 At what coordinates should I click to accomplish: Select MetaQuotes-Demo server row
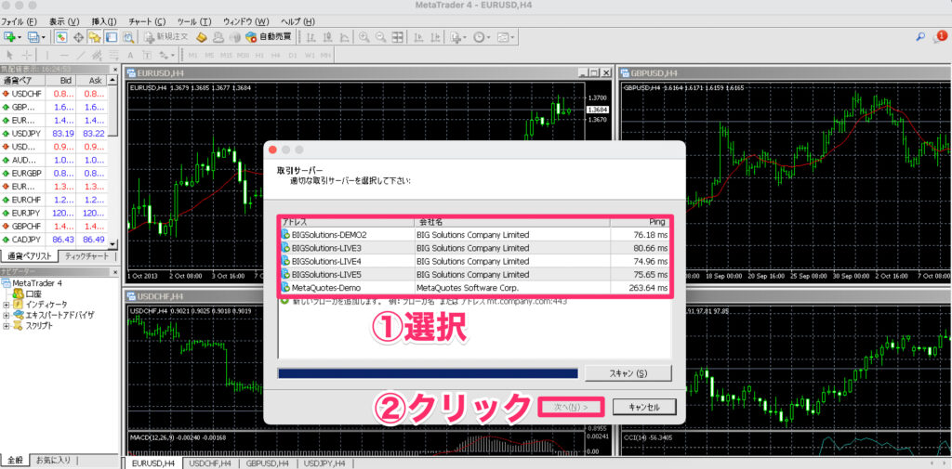475,288
